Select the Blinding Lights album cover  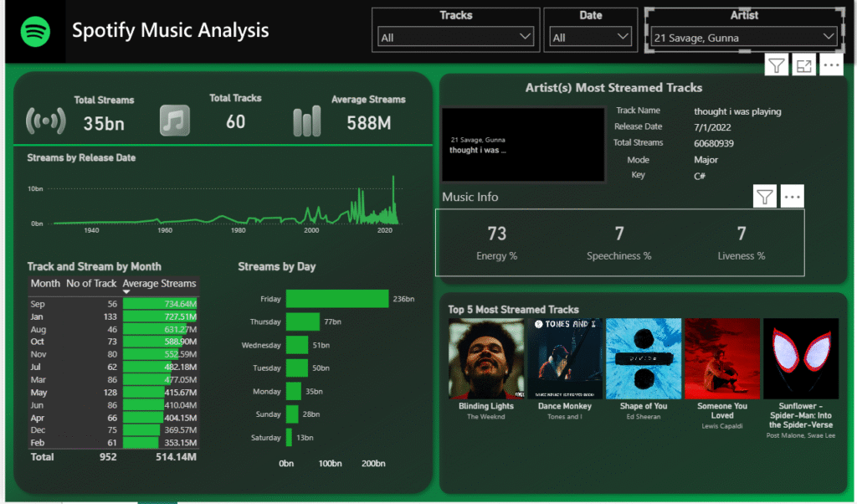pos(486,358)
